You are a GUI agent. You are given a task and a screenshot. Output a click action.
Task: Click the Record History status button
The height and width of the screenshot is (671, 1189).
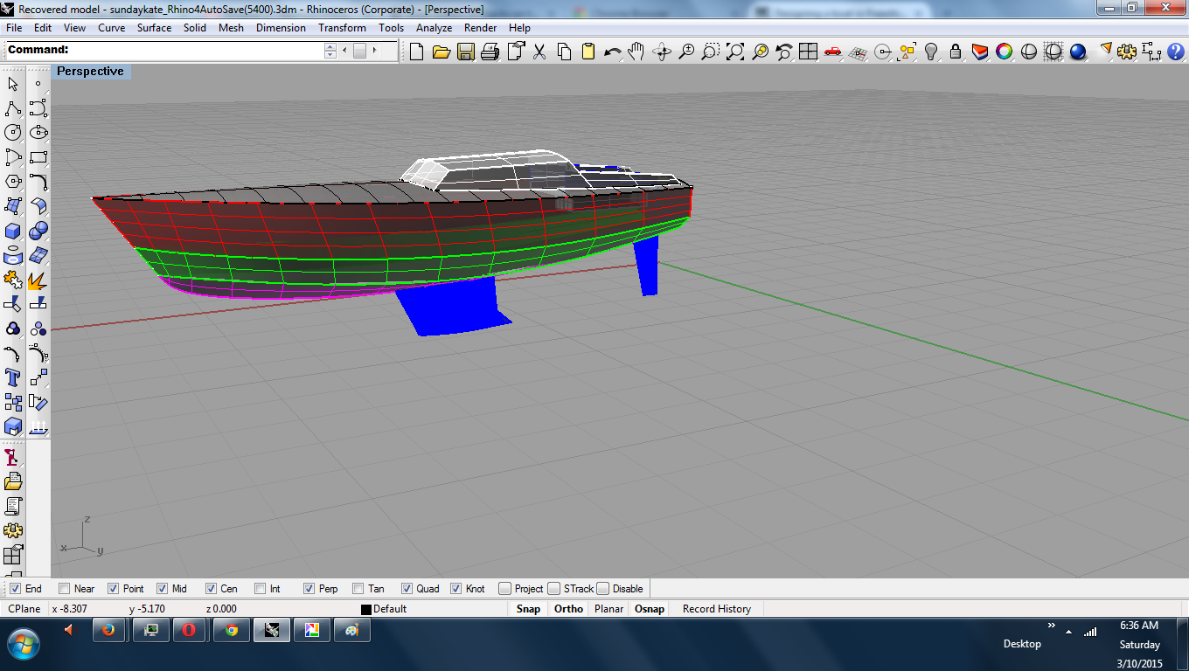[x=716, y=609]
